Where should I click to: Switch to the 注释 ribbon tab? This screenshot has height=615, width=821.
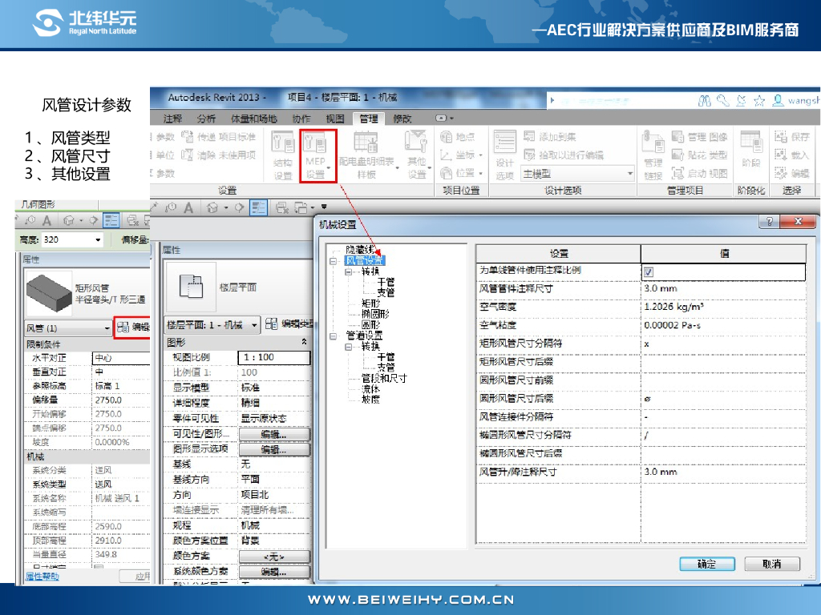173,119
